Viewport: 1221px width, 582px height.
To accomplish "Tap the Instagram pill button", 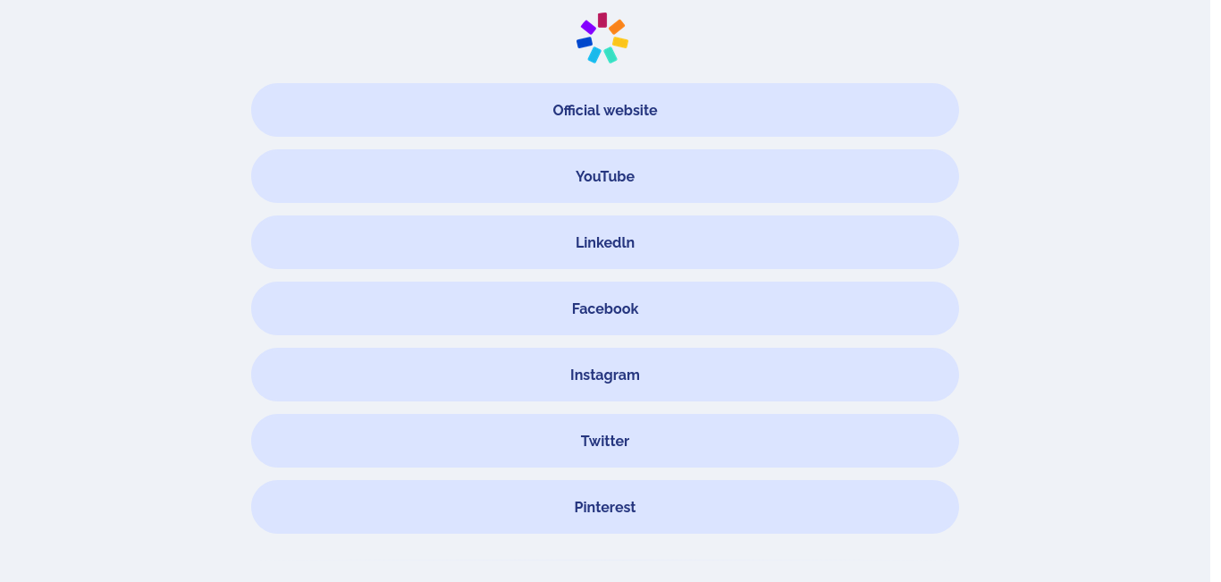I will tap(605, 375).
